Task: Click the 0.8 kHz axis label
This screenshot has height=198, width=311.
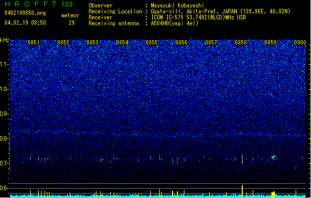Action: [4, 139]
